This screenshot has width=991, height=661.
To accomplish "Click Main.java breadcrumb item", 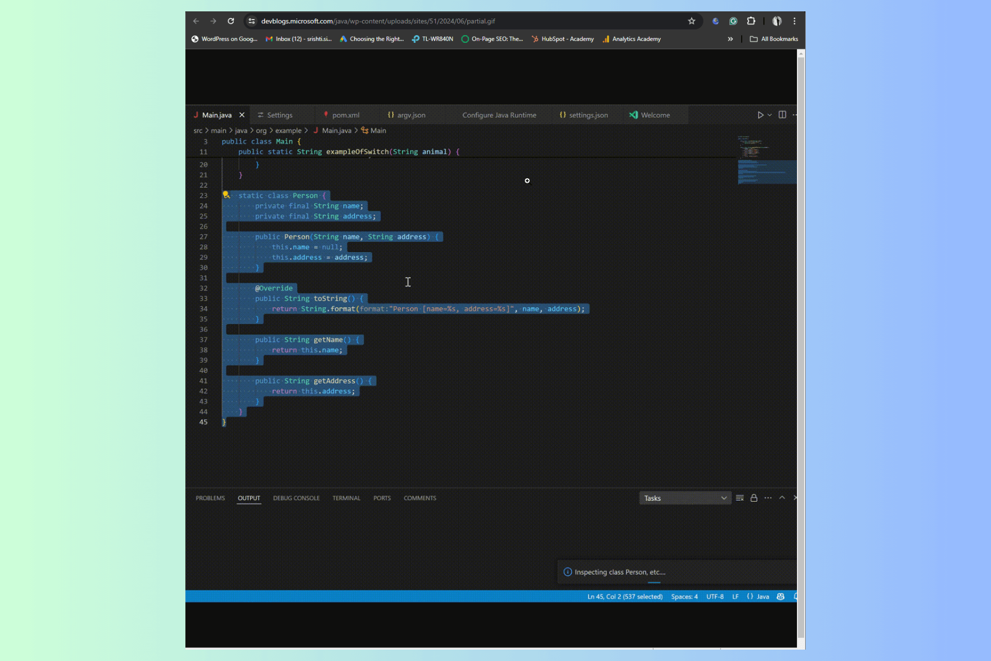I will (x=336, y=131).
